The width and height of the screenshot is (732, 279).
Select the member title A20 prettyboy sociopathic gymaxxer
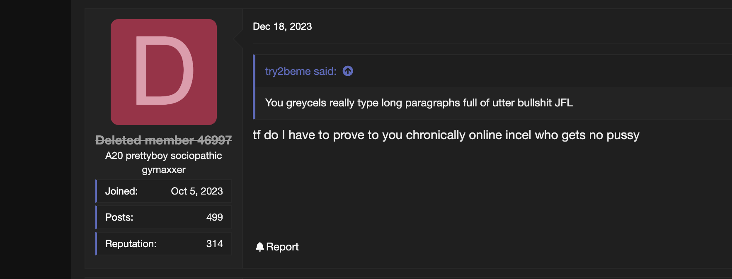163,162
